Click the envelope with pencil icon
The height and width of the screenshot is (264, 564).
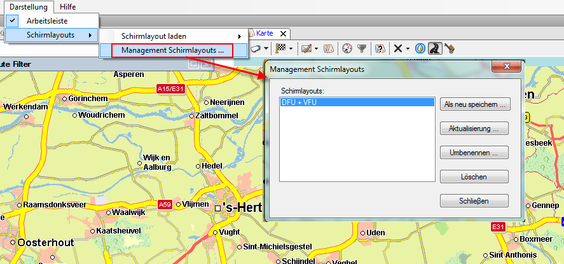pos(306,48)
